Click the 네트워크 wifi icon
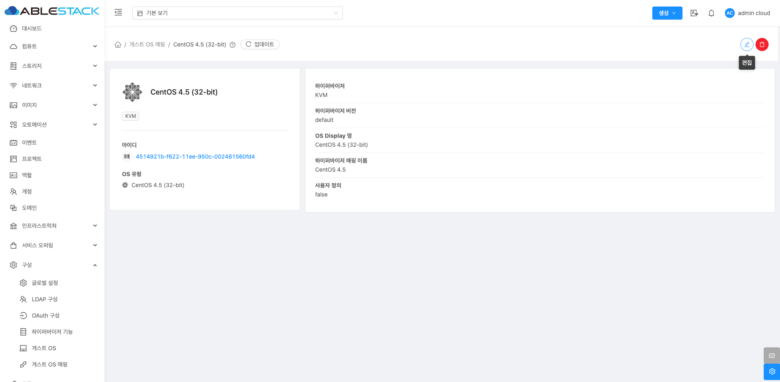The width and height of the screenshot is (780, 382). 13,86
